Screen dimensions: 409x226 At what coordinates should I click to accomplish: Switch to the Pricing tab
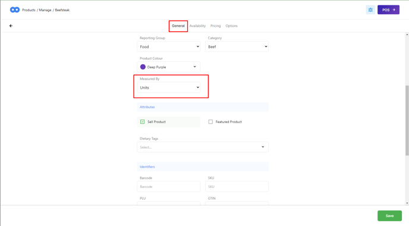(x=215, y=26)
